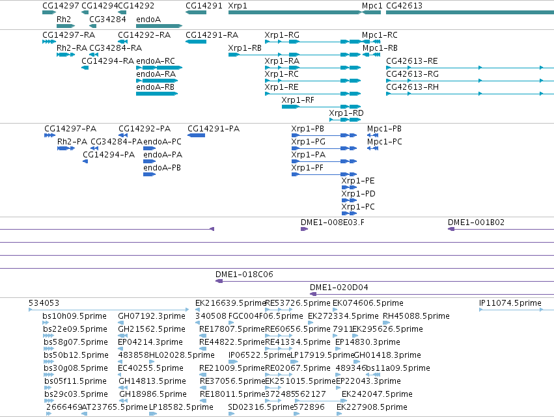
Task: Click EST EK242047.5prime label
Action: [x=377, y=394]
